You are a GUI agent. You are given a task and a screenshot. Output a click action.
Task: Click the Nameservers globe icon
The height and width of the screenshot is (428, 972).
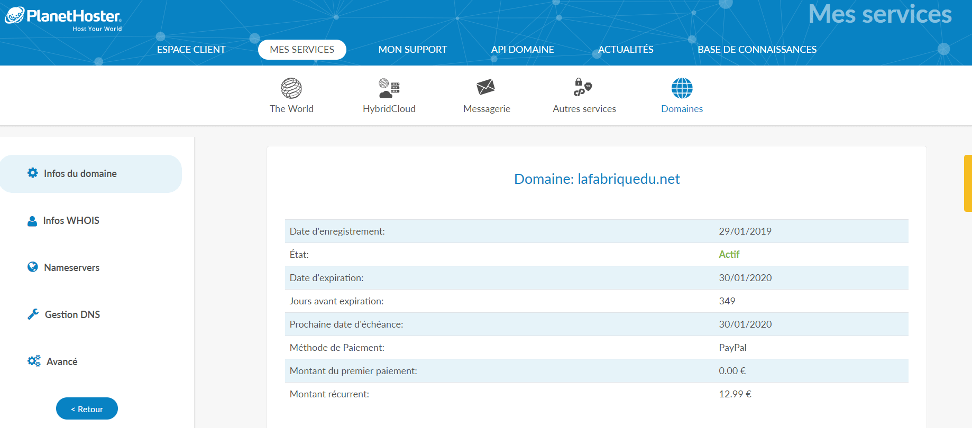pos(33,267)
